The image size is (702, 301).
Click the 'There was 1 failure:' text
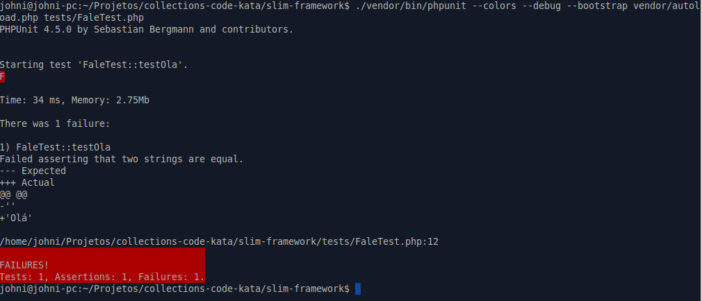pos(55,124)
